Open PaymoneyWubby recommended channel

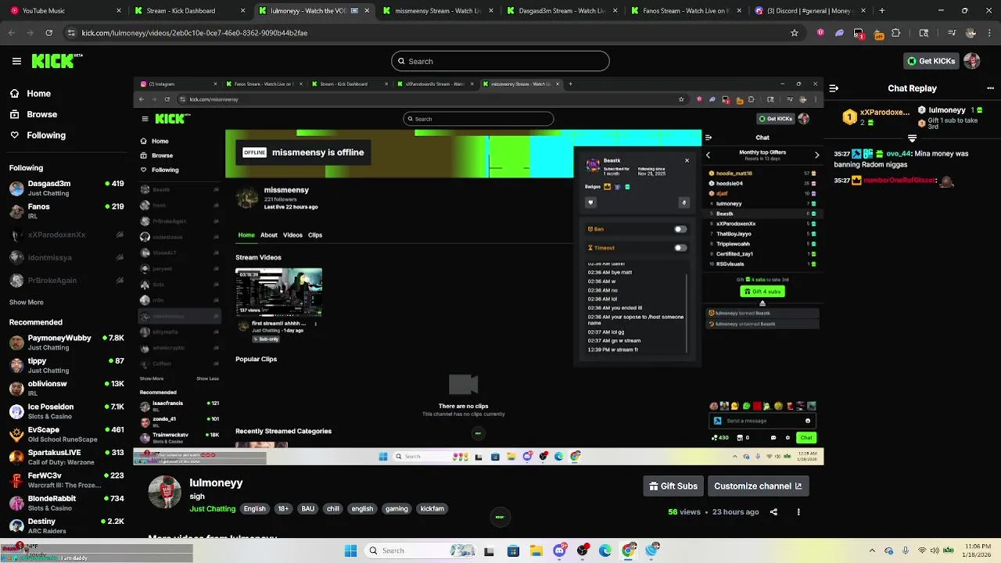click(x=66, y=342)
